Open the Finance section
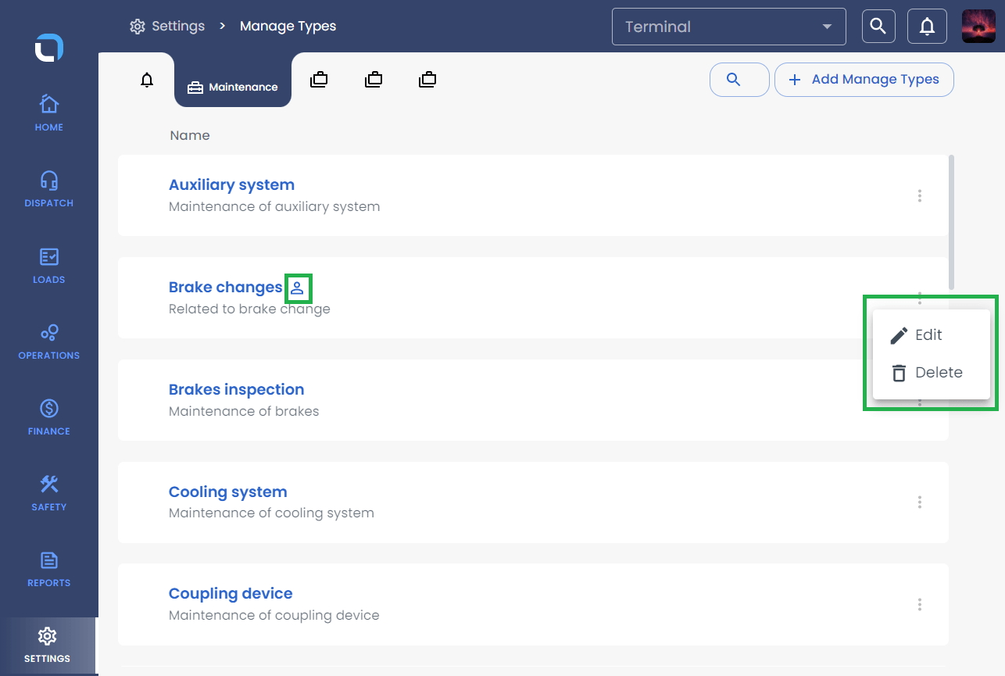This screenshot has height=676, width=1005. [48, 417]
